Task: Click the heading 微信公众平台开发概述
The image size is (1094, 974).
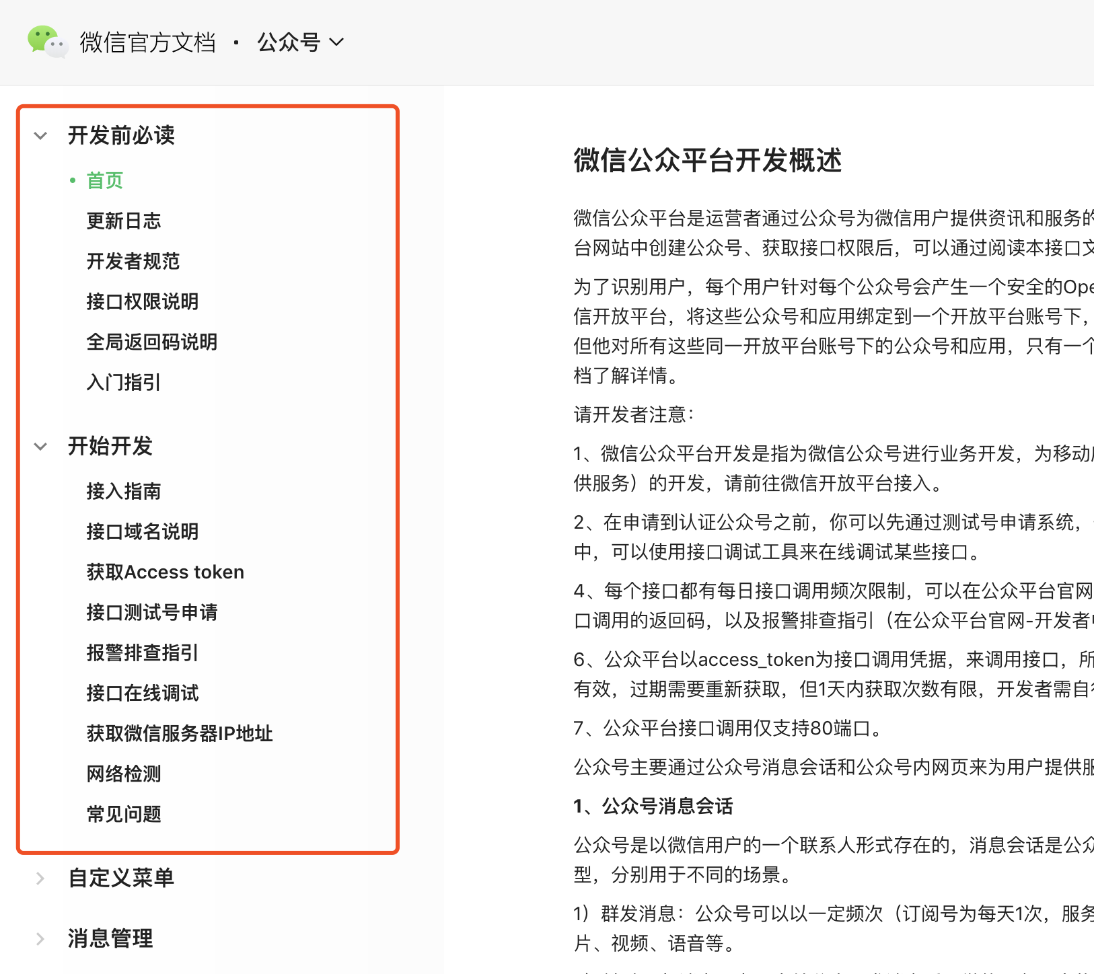Action: click(x=708, y=161)
